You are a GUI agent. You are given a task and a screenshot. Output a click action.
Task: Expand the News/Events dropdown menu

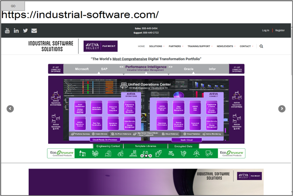(226, 46)
